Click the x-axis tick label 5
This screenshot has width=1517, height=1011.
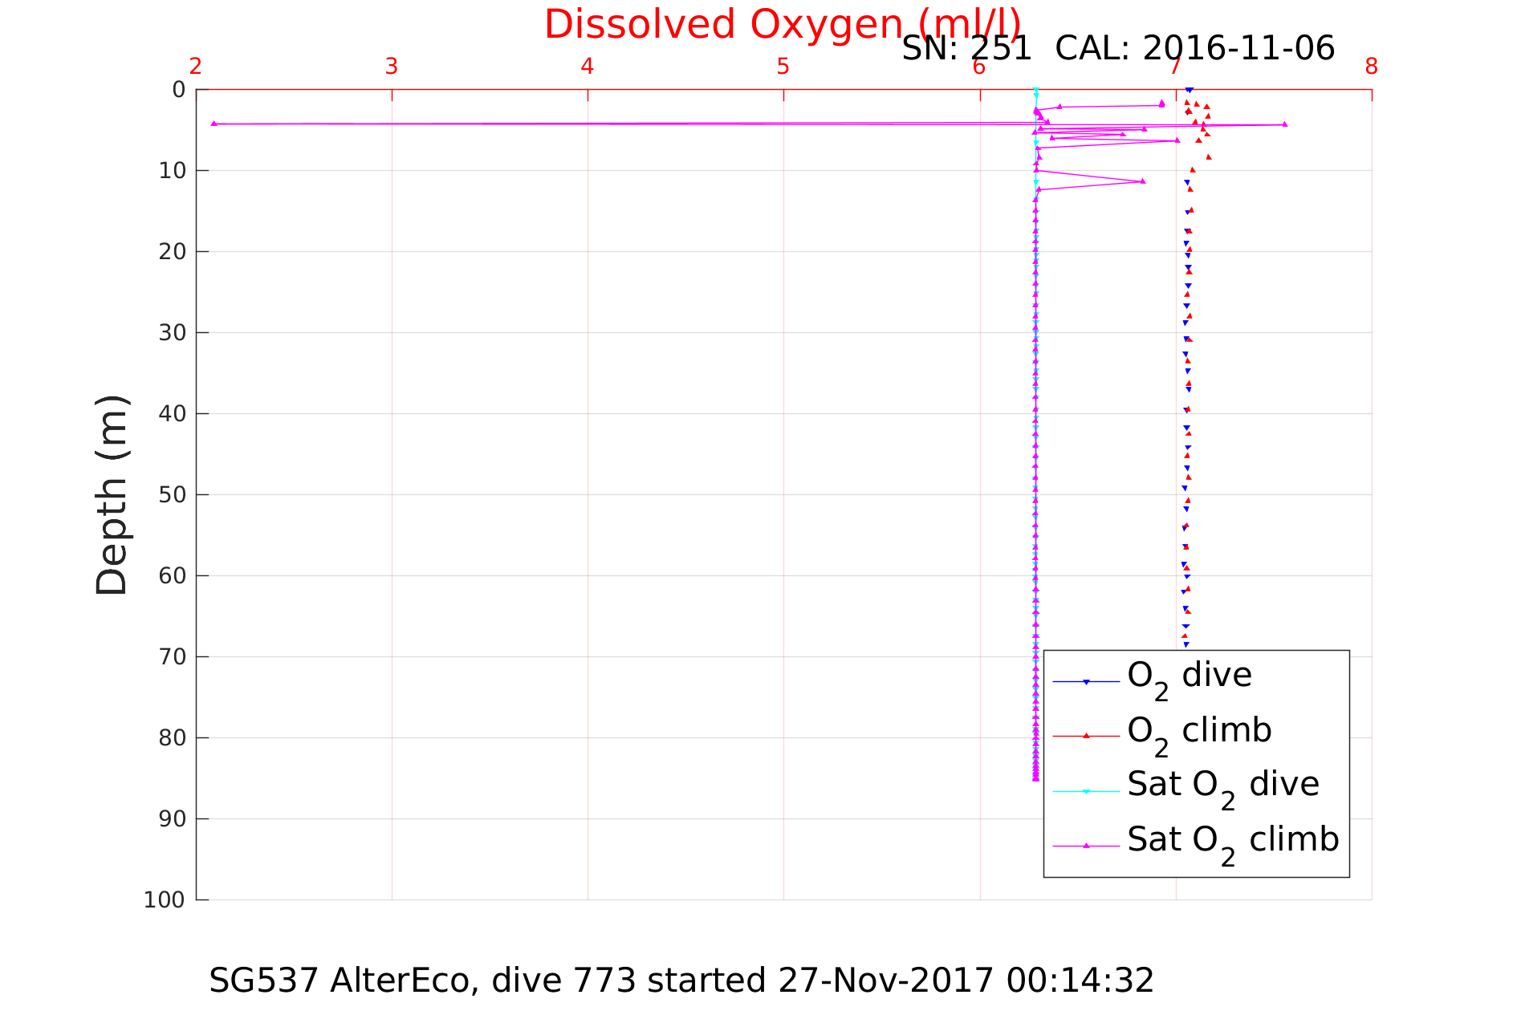[783, 67]
